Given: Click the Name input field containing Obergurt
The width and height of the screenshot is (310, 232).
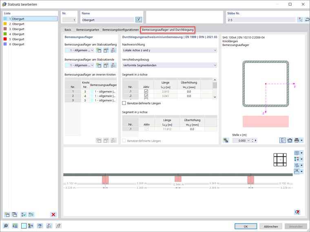Looking at the screenshot, I should (108, 20).
